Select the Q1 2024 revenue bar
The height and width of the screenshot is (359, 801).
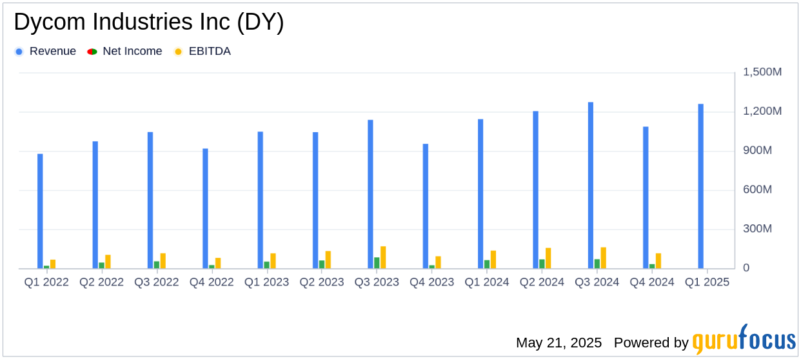click(480, 194)
